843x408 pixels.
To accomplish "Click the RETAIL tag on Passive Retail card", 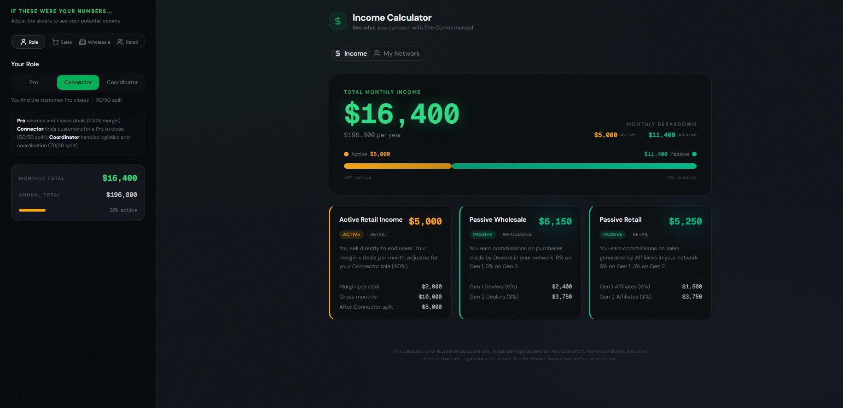I will (640, 235).
